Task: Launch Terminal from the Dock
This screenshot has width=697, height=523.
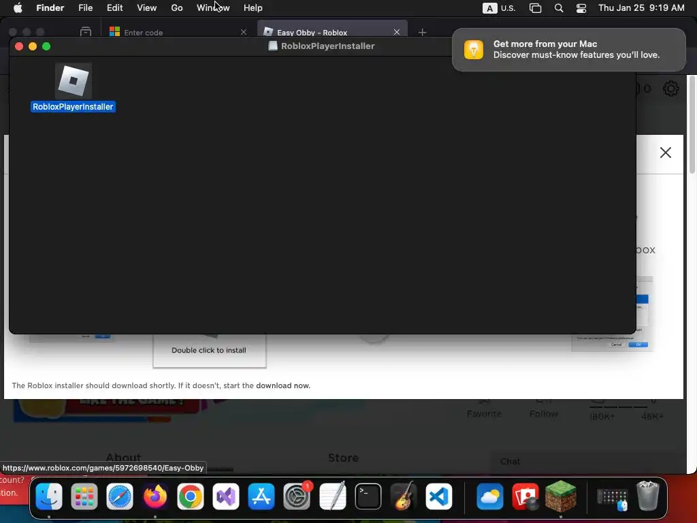Action: (368, 496)
